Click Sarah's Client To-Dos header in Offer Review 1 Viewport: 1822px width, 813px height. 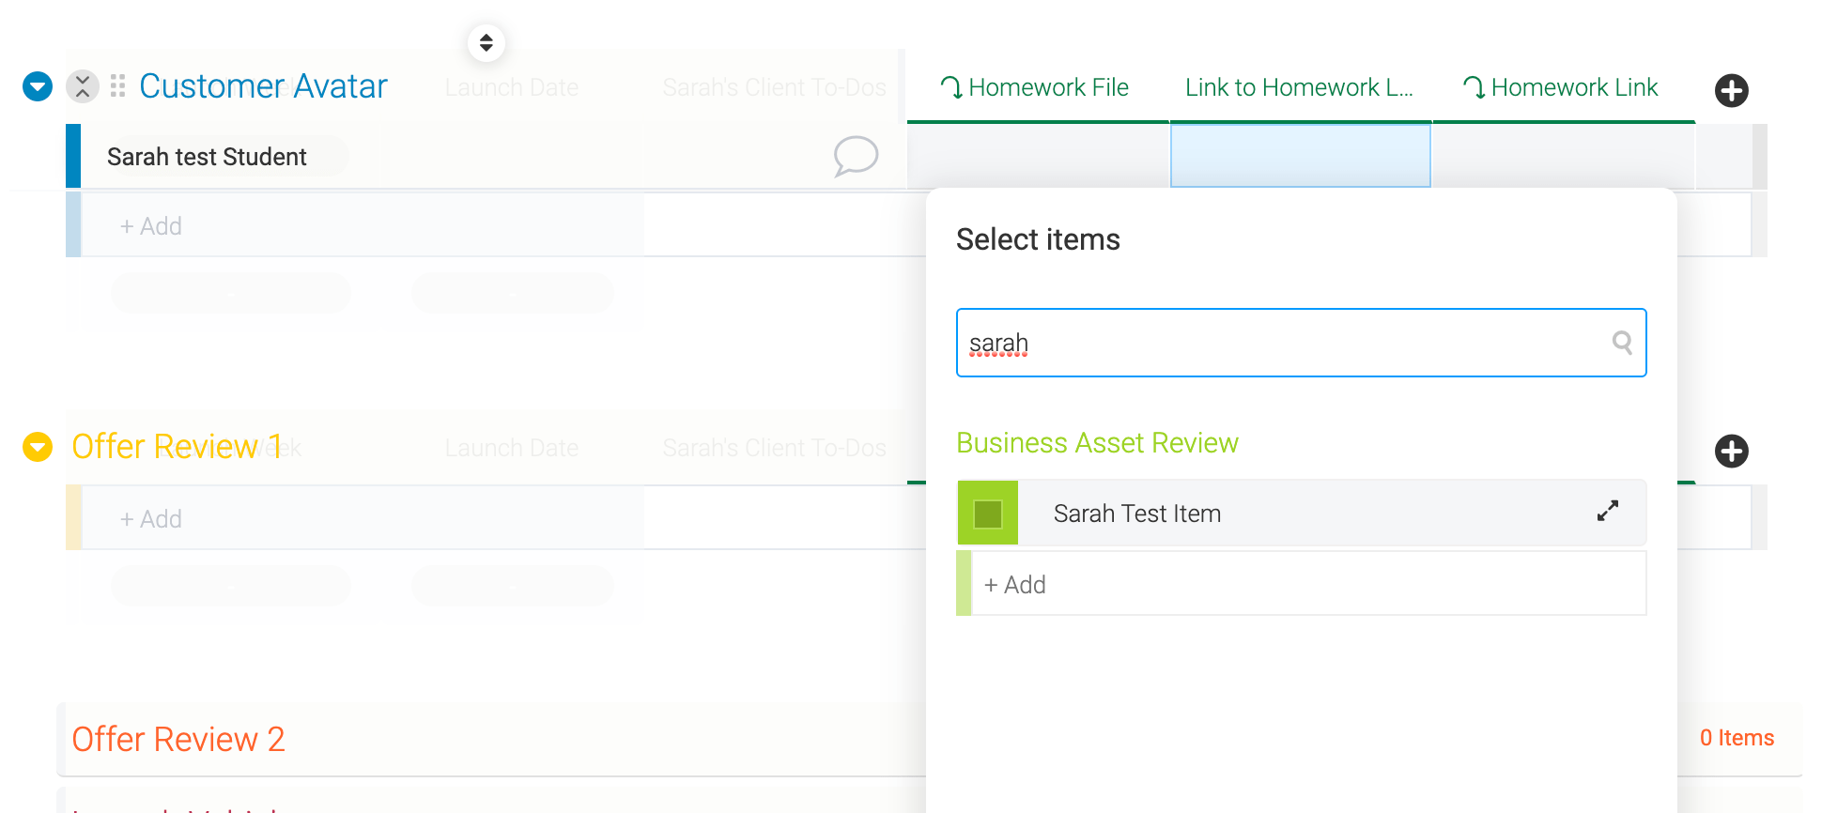(x=774, y=448)
